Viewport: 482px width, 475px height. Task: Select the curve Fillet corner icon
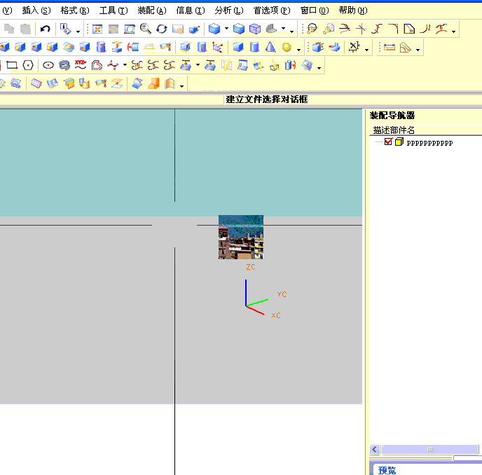(393, 29)
